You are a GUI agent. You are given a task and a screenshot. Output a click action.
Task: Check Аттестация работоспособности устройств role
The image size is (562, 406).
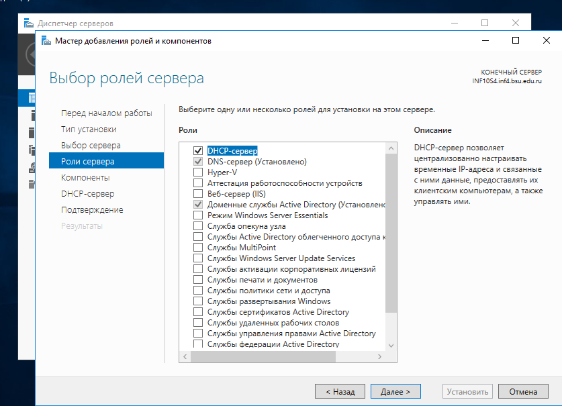point(198,183)
